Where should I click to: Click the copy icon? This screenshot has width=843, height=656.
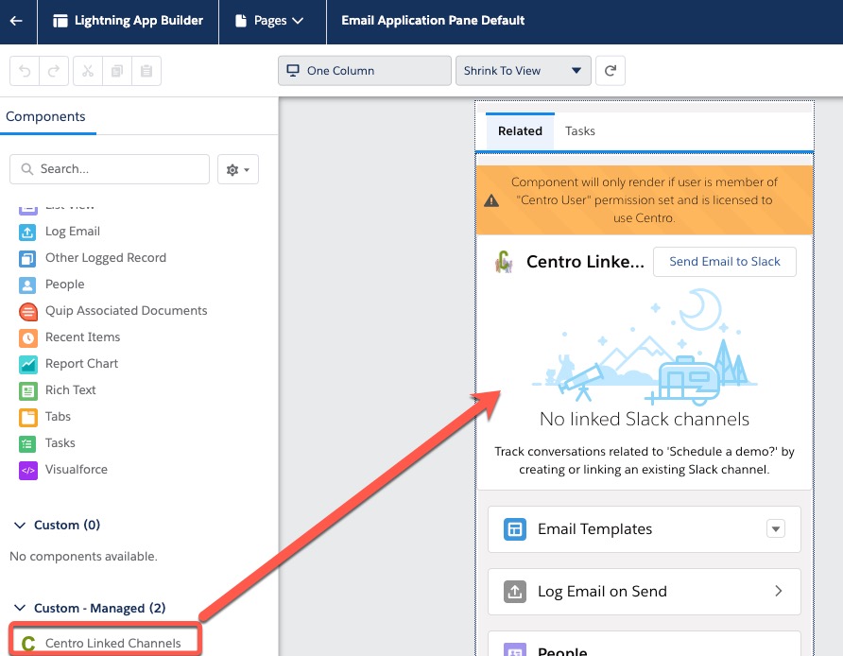point(116,71)
